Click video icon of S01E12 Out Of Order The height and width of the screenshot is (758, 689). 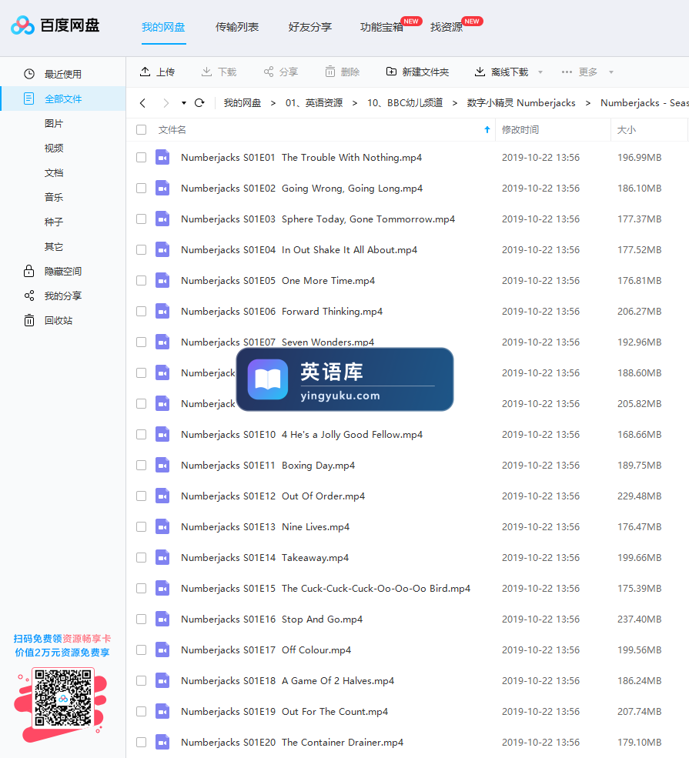tap(162, 496)
